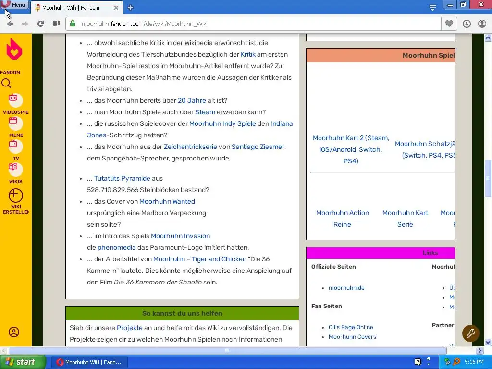Reload the current page
The image size is (492, 369).
tap(40, 24)
